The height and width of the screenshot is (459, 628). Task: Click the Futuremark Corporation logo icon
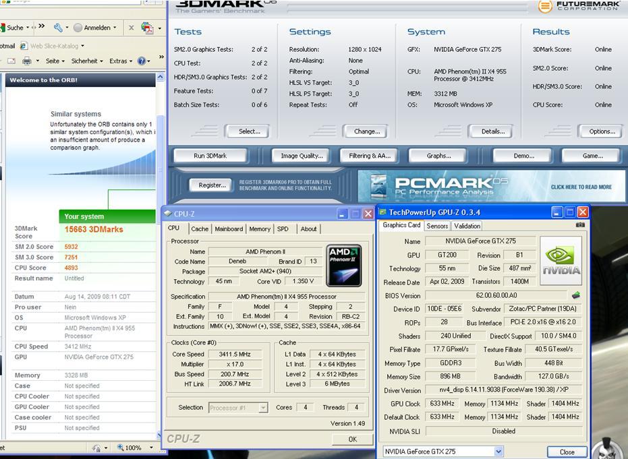point(545,6)
